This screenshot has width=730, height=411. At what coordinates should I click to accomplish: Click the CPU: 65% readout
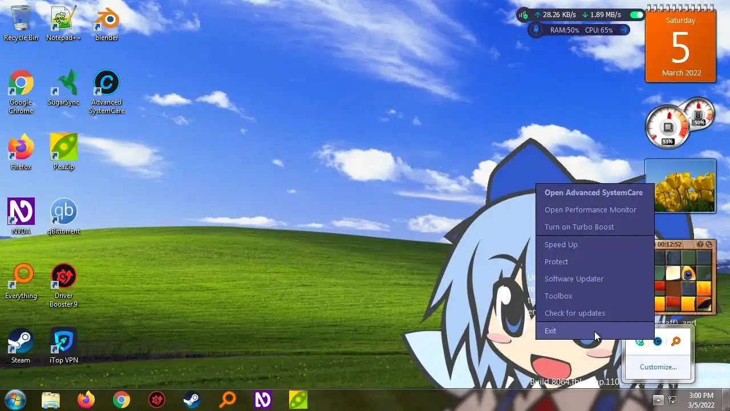tap(599, 30)
